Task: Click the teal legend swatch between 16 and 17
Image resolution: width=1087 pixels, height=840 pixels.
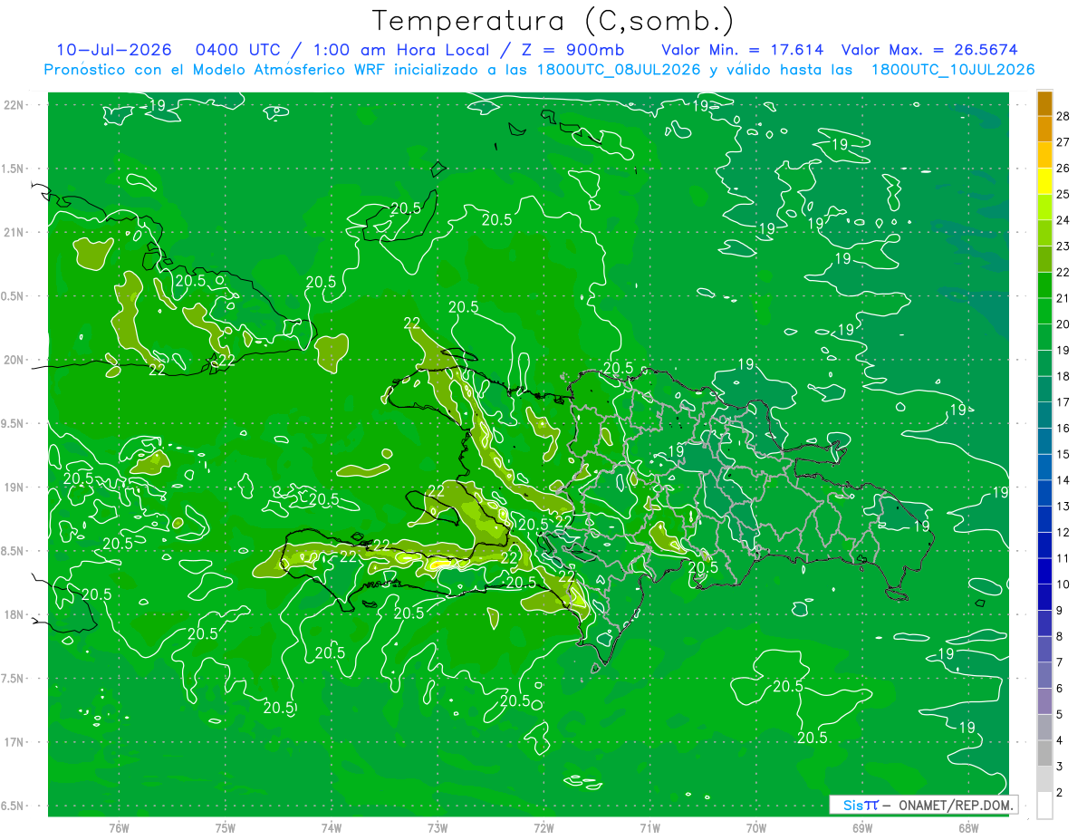Action: [1044, 414]
